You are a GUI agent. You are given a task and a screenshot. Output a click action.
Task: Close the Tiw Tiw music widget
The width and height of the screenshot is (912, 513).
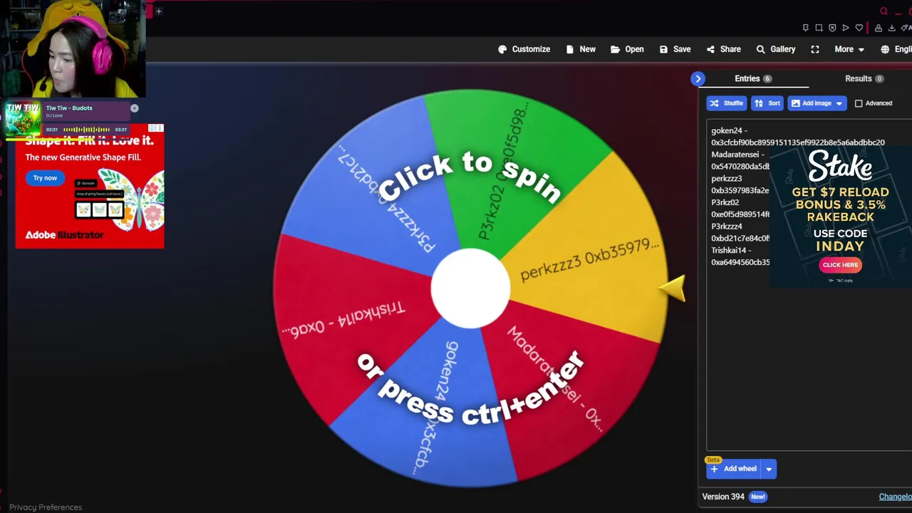[134, 108]
